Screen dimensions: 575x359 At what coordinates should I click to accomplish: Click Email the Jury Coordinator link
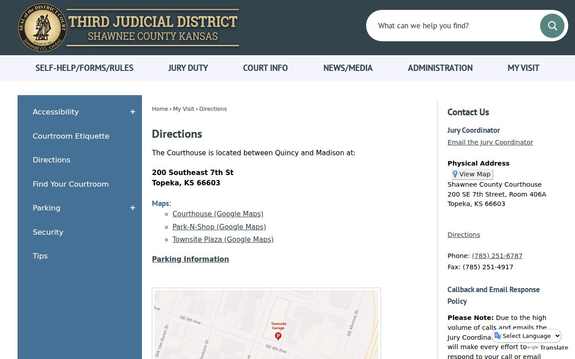[x=490, y=142]
